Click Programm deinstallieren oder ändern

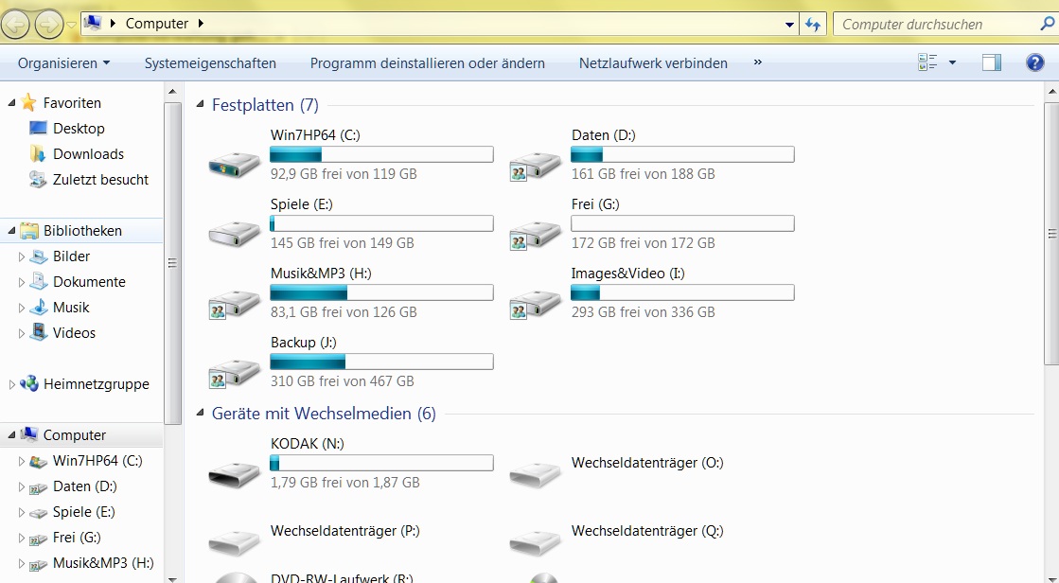click(428, 62)
